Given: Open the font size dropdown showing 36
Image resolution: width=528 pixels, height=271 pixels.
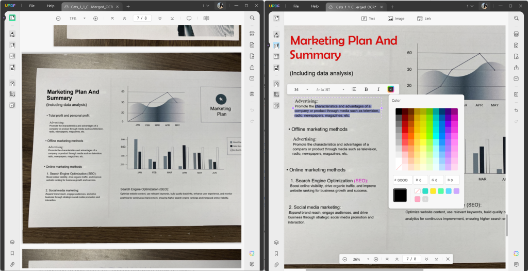Looking at the screenshot, I should pos(301,89).
